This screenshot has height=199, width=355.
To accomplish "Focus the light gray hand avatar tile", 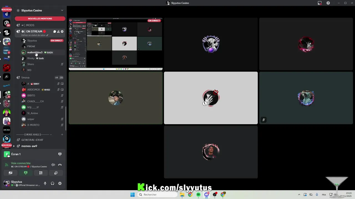I will (211, 98).
